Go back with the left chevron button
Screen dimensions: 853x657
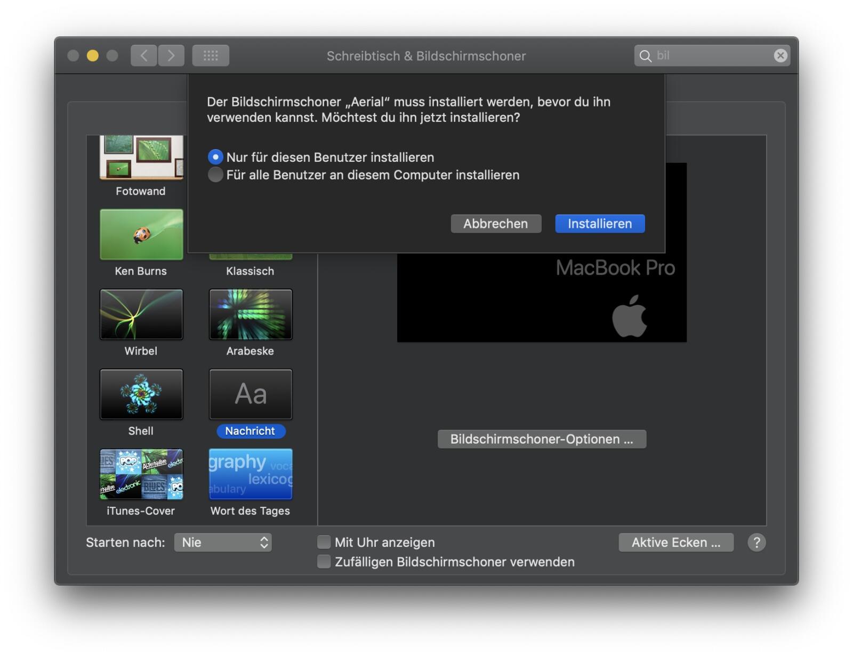144,55
